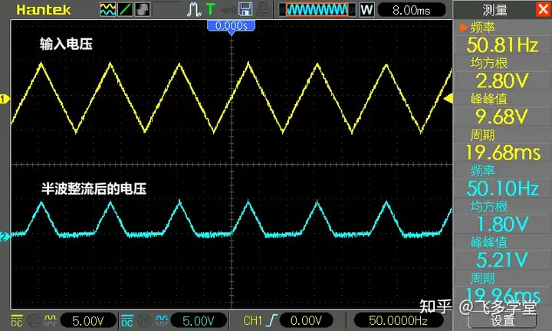Click the CH2 20M bandwidth limit icon
This screenshot has width=552, height=331.
tap(144, 320)
